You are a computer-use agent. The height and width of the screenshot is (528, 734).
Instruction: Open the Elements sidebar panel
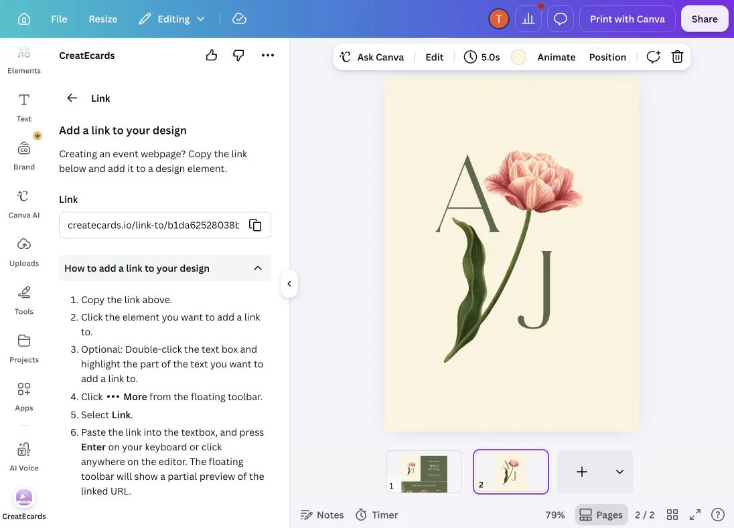24,60
